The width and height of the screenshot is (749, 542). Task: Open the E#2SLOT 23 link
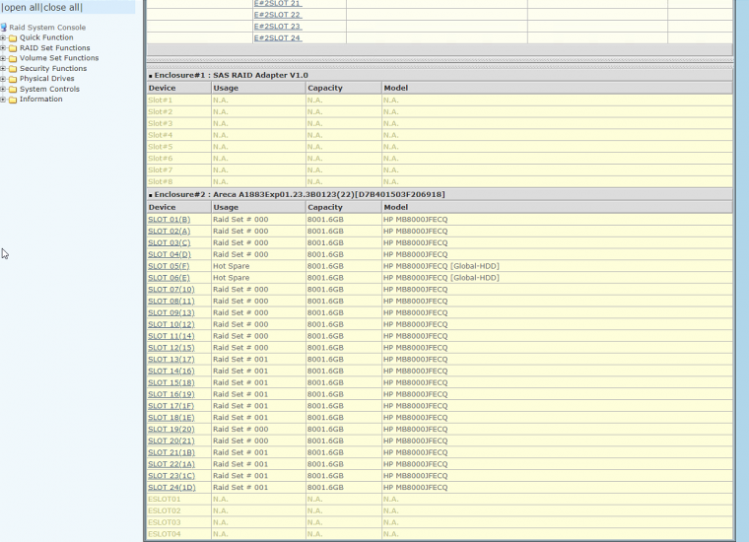point(277,27)
